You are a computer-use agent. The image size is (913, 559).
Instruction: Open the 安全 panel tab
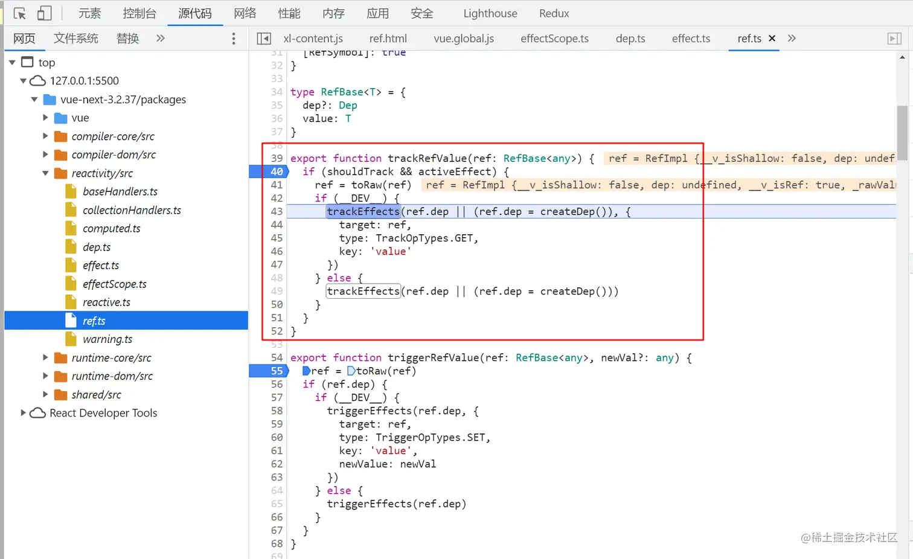(x=422, y=13)
